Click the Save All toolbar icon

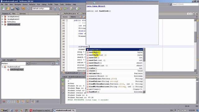[17, 8]
